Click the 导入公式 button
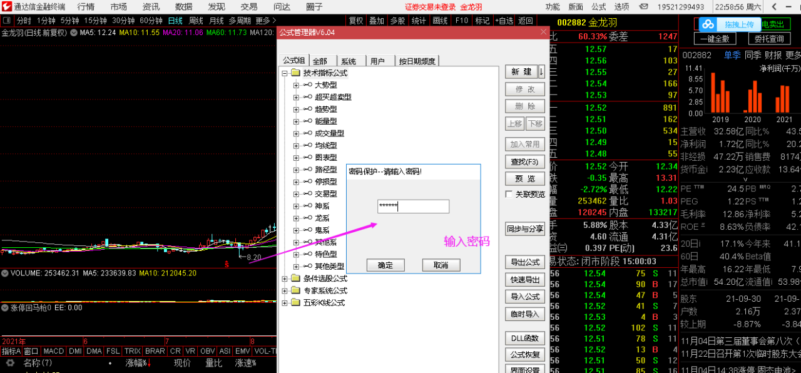 [x=524, y=297]
